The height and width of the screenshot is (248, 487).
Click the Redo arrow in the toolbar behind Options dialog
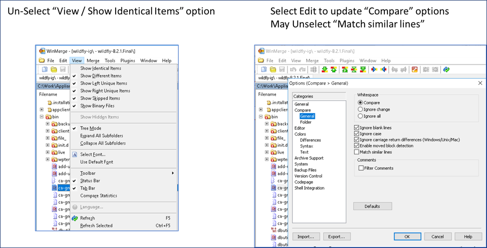pos(302,69)
